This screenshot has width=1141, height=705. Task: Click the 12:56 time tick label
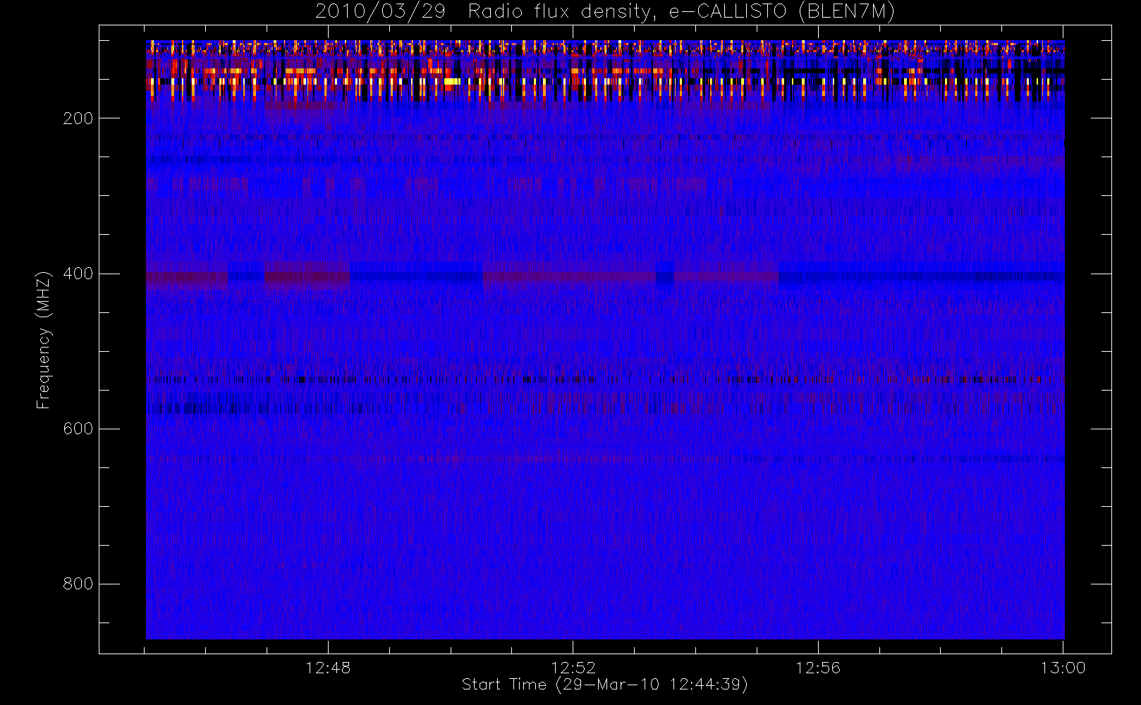point(818,668)
